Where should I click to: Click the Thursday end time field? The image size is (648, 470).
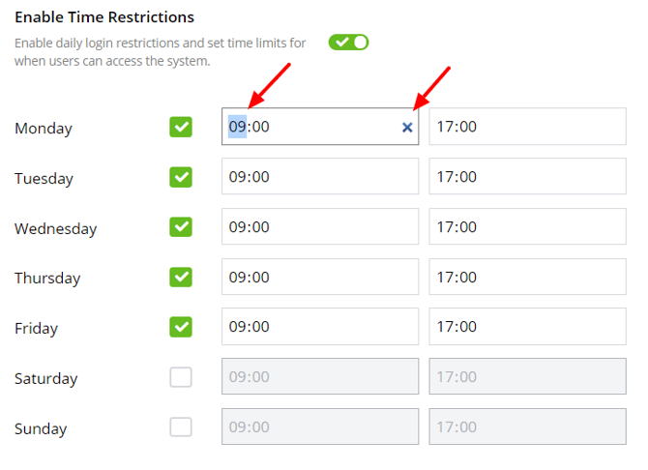tap(527, 278)
